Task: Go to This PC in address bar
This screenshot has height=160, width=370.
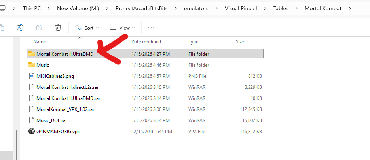Action: tap(32, 8)
